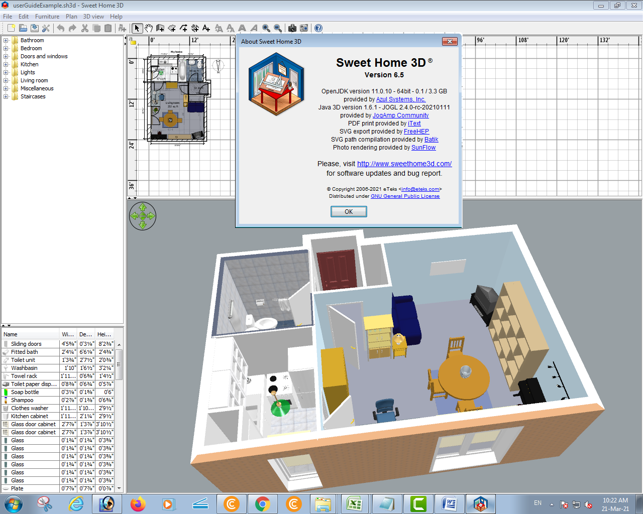Follow the Azul Systems, Inc. link
The image size is (643, 514).
point(401,99)
